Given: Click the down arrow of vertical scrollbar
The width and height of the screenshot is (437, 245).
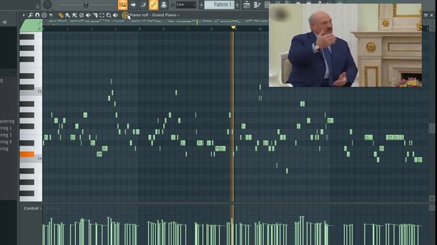Looking at the screenshot, I should pyautogui.click(x=432, y=198).
